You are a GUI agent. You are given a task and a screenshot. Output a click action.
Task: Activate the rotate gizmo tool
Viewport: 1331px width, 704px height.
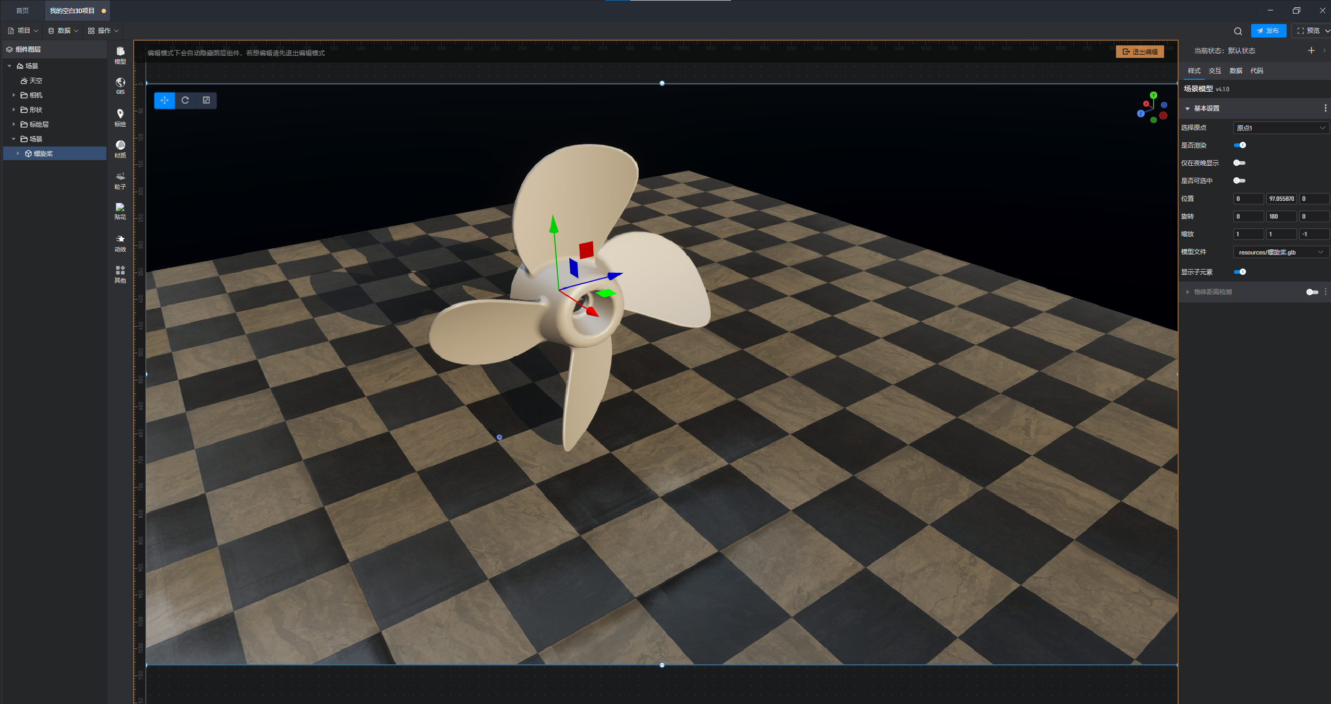(x=185, y=100)
